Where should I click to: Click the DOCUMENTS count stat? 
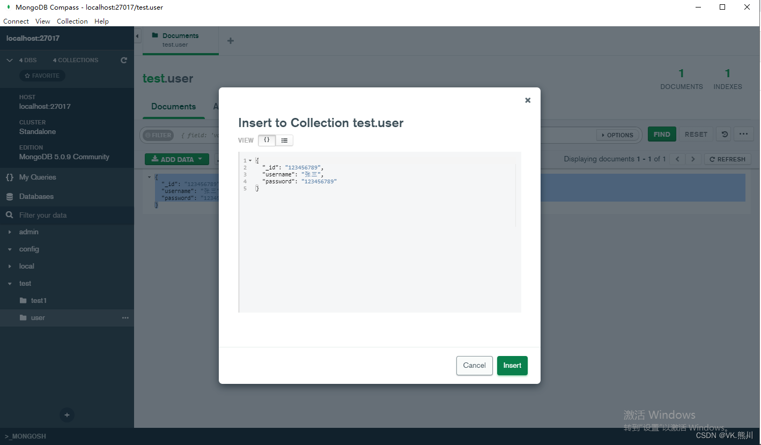pyautogui.click(x=682, y=79)
